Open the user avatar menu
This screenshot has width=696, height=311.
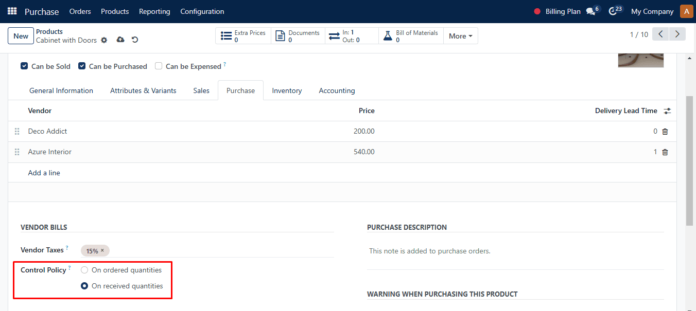(686, 11)
